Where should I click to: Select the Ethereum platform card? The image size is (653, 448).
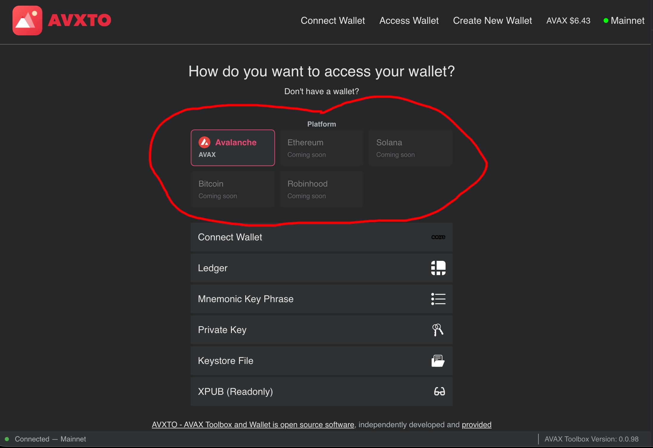click(321, 148)
